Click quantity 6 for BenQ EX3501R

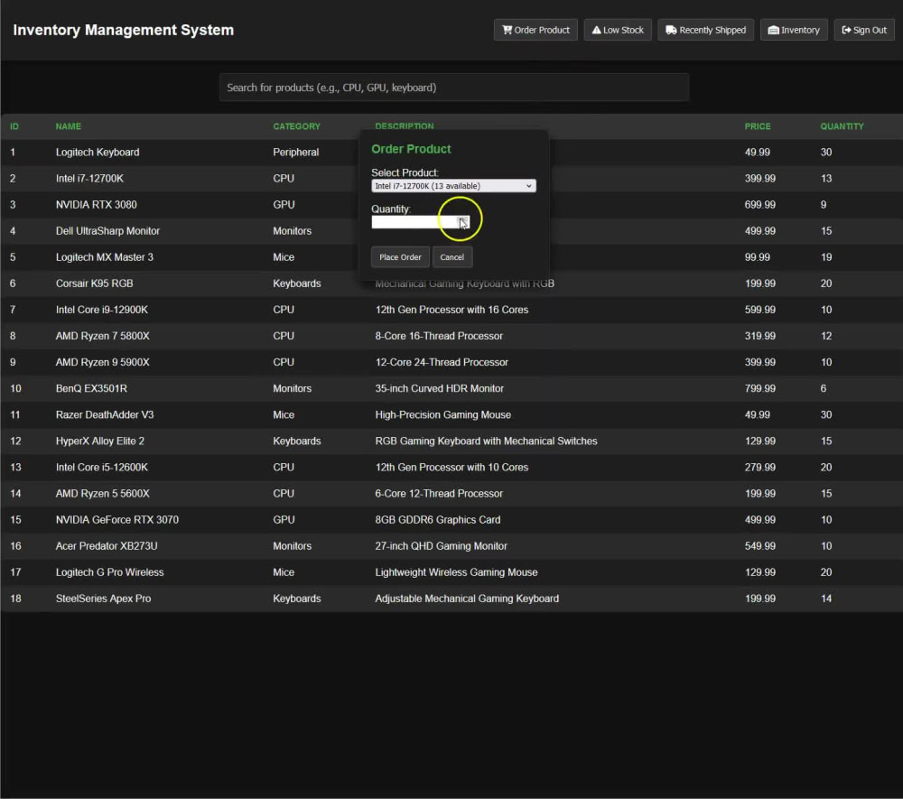(x=824, y=388)
